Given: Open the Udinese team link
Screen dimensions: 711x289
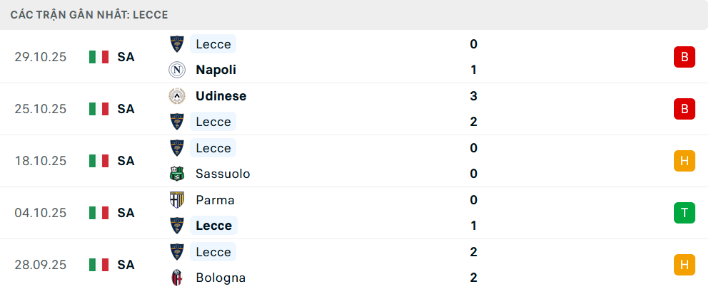Looking at the screenshot, I should (x=221, y=96).
